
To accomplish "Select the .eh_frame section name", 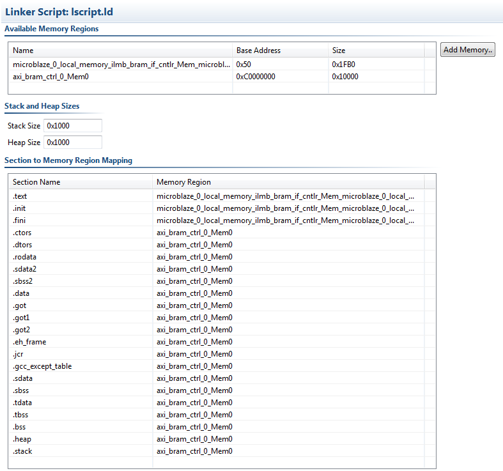I will click(29, 342).
